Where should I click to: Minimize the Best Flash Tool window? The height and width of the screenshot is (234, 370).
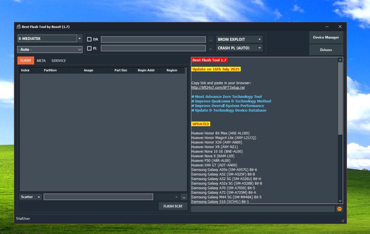pyautogui.click(x=327, y=27)
